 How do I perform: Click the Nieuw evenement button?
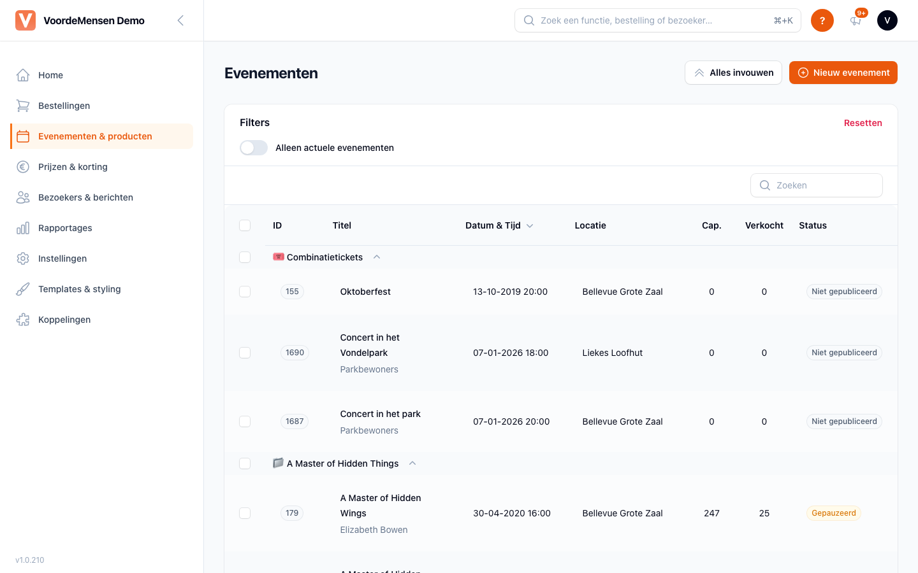(x=843, y=73)
